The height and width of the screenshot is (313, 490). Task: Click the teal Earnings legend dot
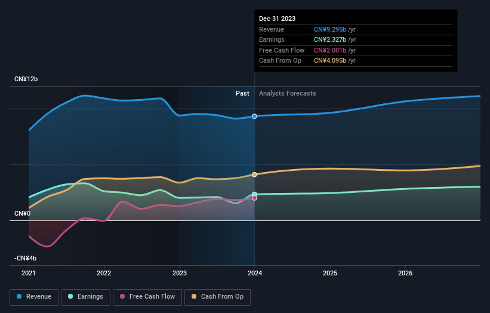(x=70, y=296)
